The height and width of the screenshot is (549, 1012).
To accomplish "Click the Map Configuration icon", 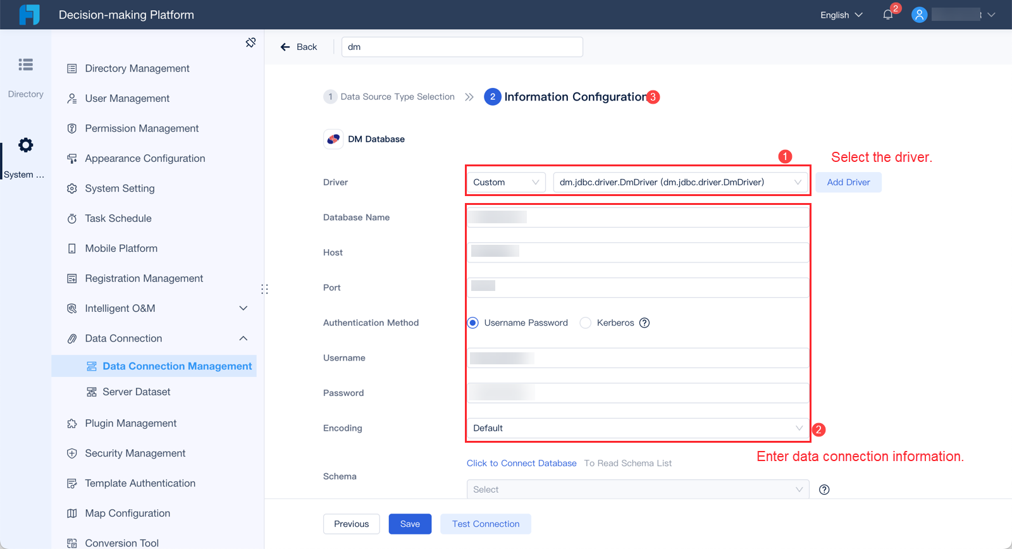I will [72, 514].
